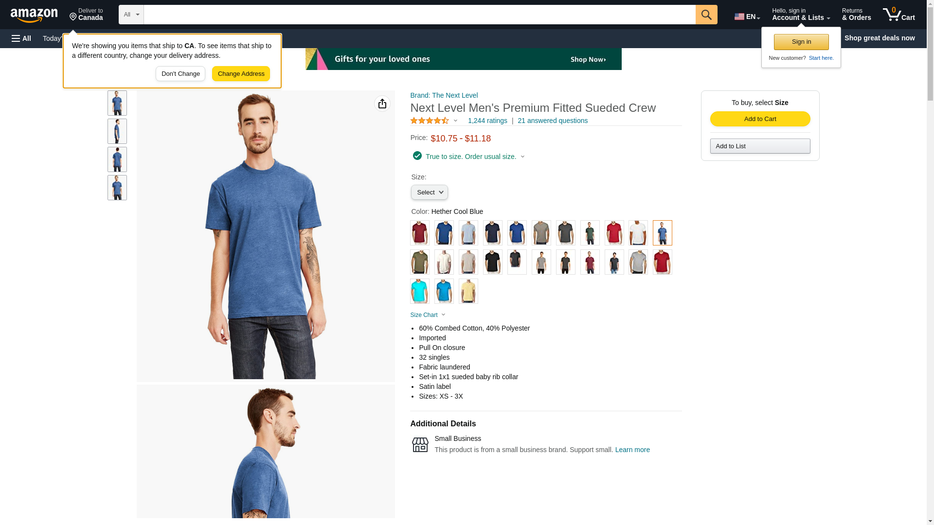
Task: Click the Change Address button
Action: tap(241, 74)
